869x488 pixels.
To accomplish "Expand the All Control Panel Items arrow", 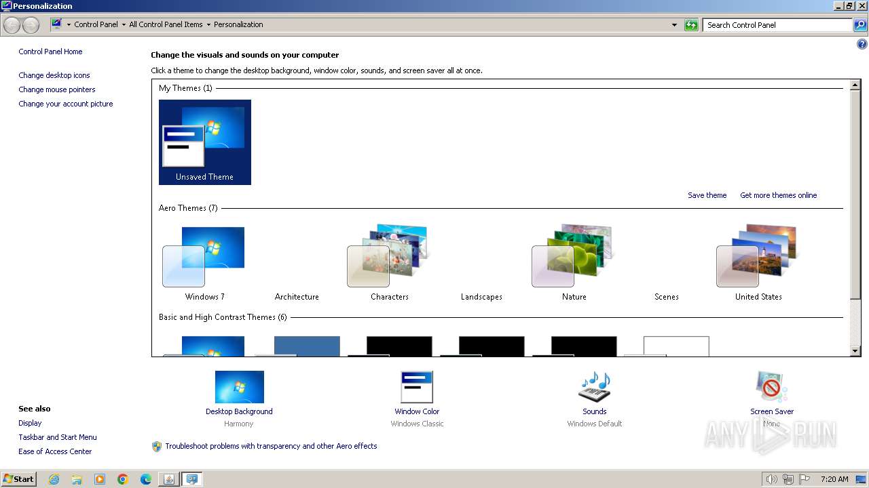I will pos(208,24).
